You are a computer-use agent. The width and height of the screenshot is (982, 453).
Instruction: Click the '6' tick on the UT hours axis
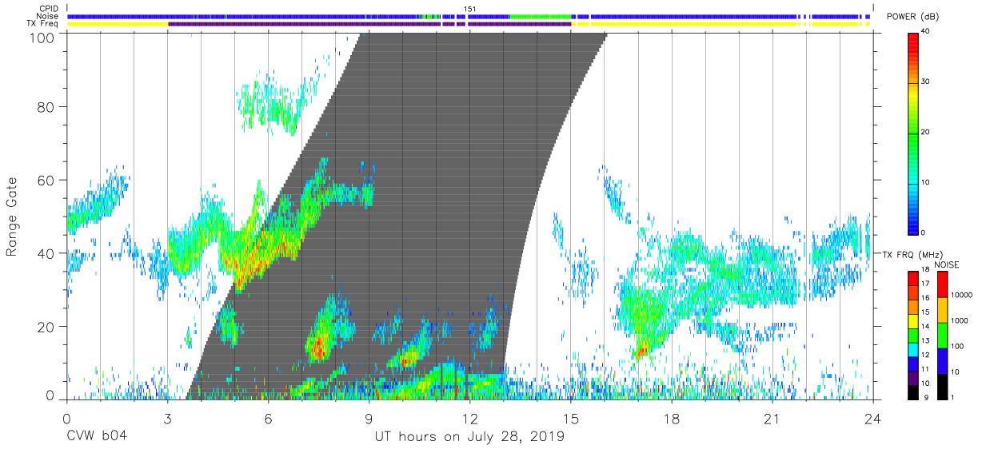pos(268,419)
